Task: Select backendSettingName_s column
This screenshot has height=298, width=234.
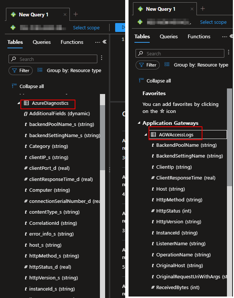Action: point(62,136)
